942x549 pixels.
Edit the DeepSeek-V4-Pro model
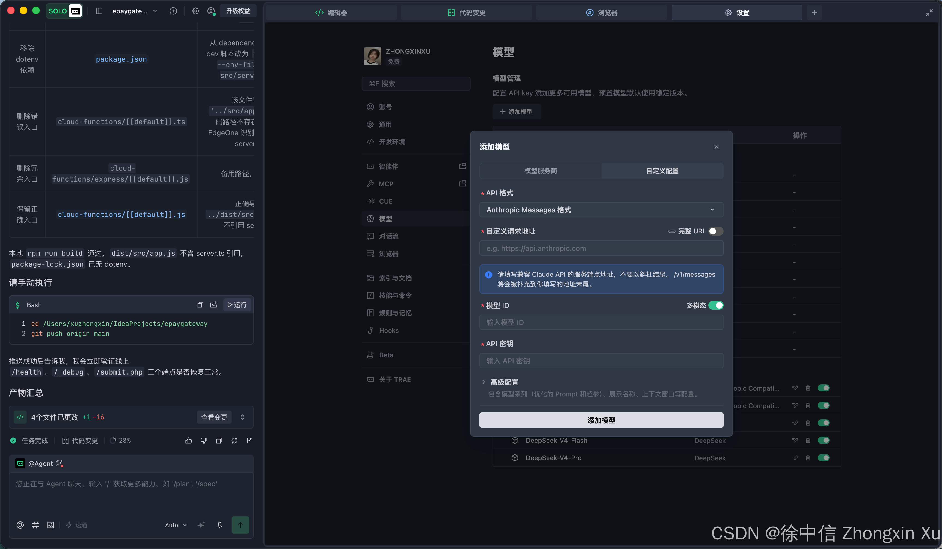pyautogui.click(x=795, y=458)
